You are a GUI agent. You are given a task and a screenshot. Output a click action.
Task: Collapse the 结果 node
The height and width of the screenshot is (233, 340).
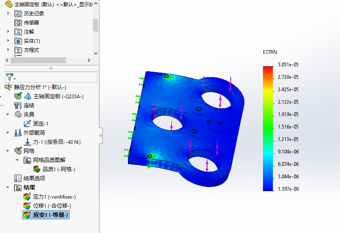8,187
